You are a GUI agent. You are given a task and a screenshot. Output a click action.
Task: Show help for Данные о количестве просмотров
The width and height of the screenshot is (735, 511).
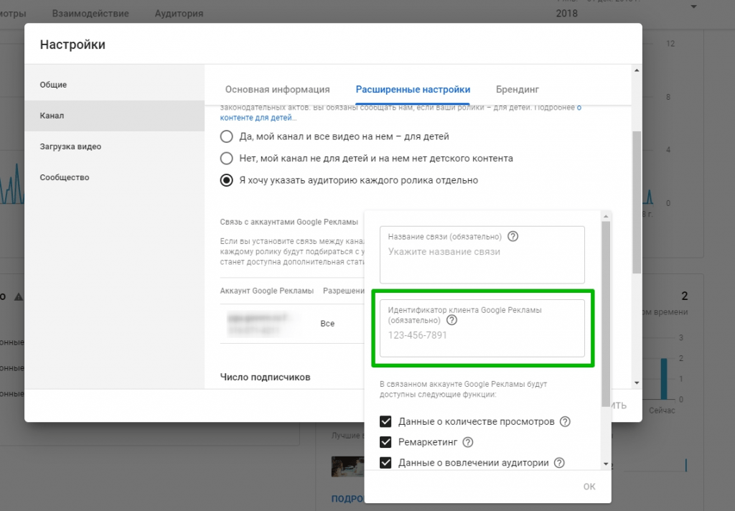click(x=566, y=421)
